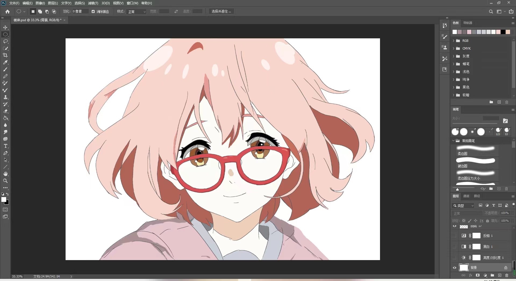This screenshot has width=516, height=281.
Task: Select the Horizontal Type tool
Action: 5,146
